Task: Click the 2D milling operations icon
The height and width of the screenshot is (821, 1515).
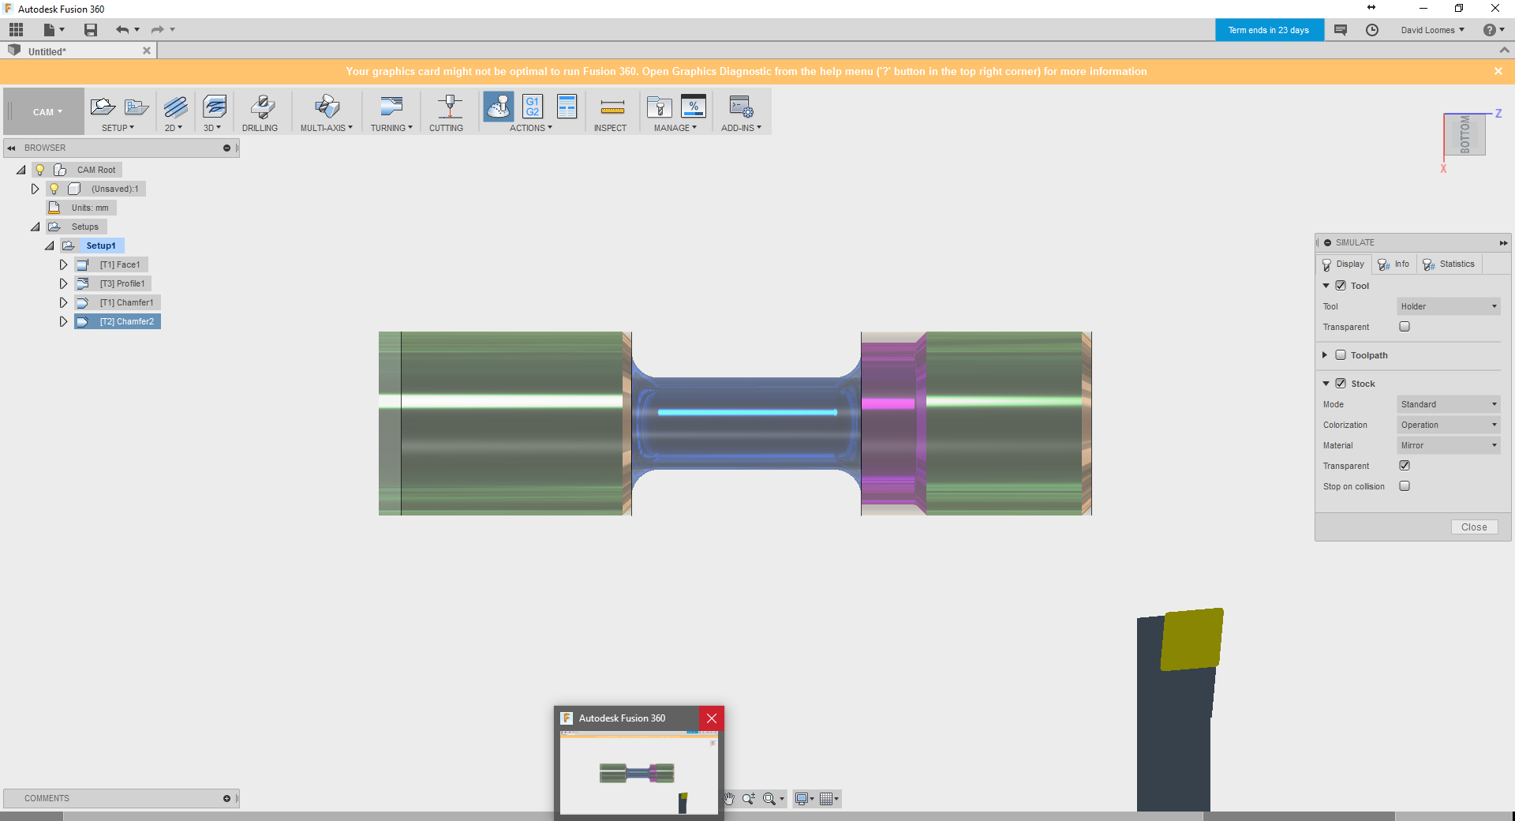Action: click(x=175, y=107)
